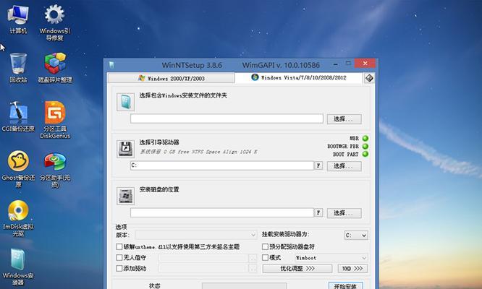Switch to Windows Vista/7/8/10/2008/2012 tab
This screenshot has height=289, width=482.
click(299, 77)
